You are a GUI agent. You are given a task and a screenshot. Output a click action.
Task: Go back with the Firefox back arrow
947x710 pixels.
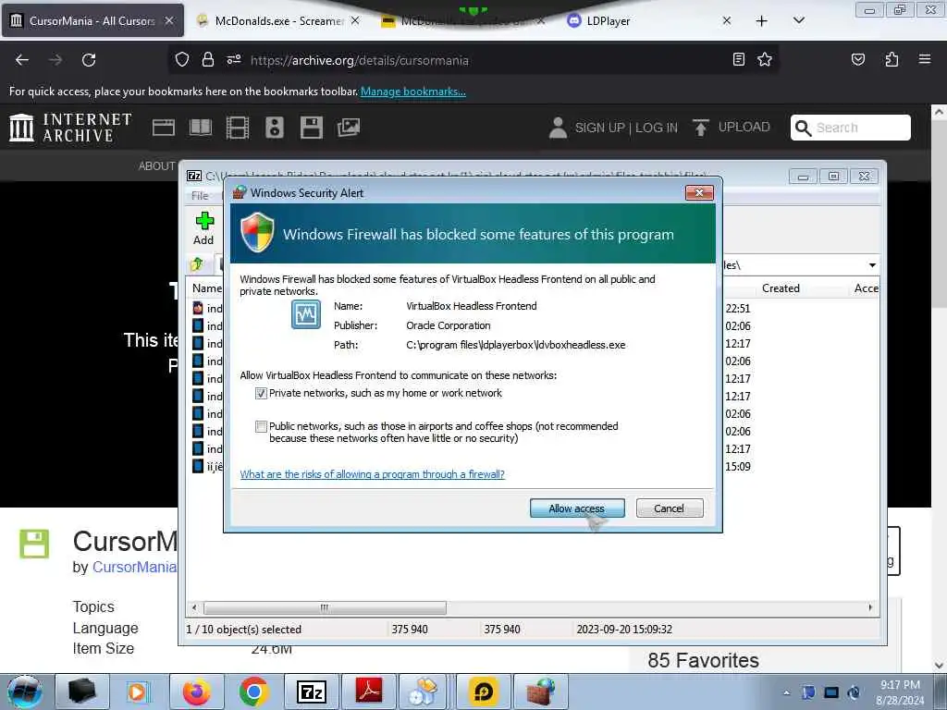[x=22, y=60]
